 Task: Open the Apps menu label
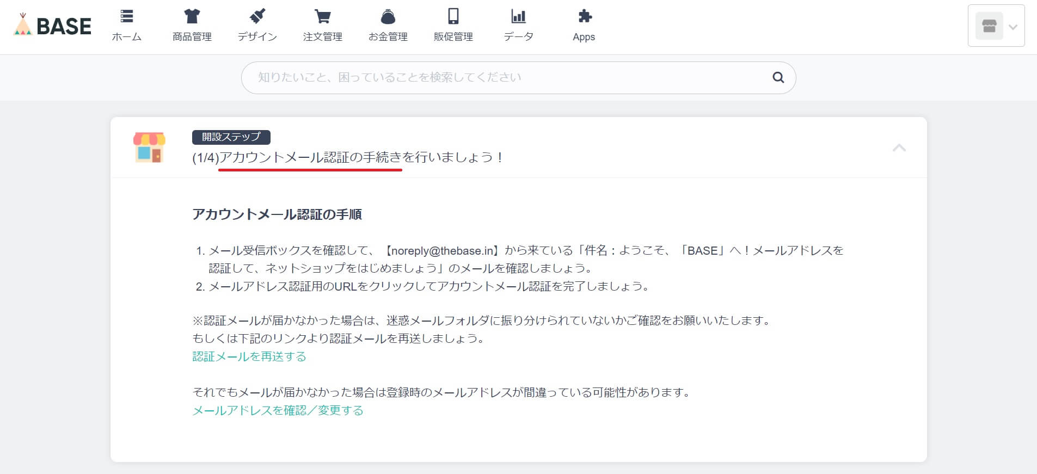[584, 37]
